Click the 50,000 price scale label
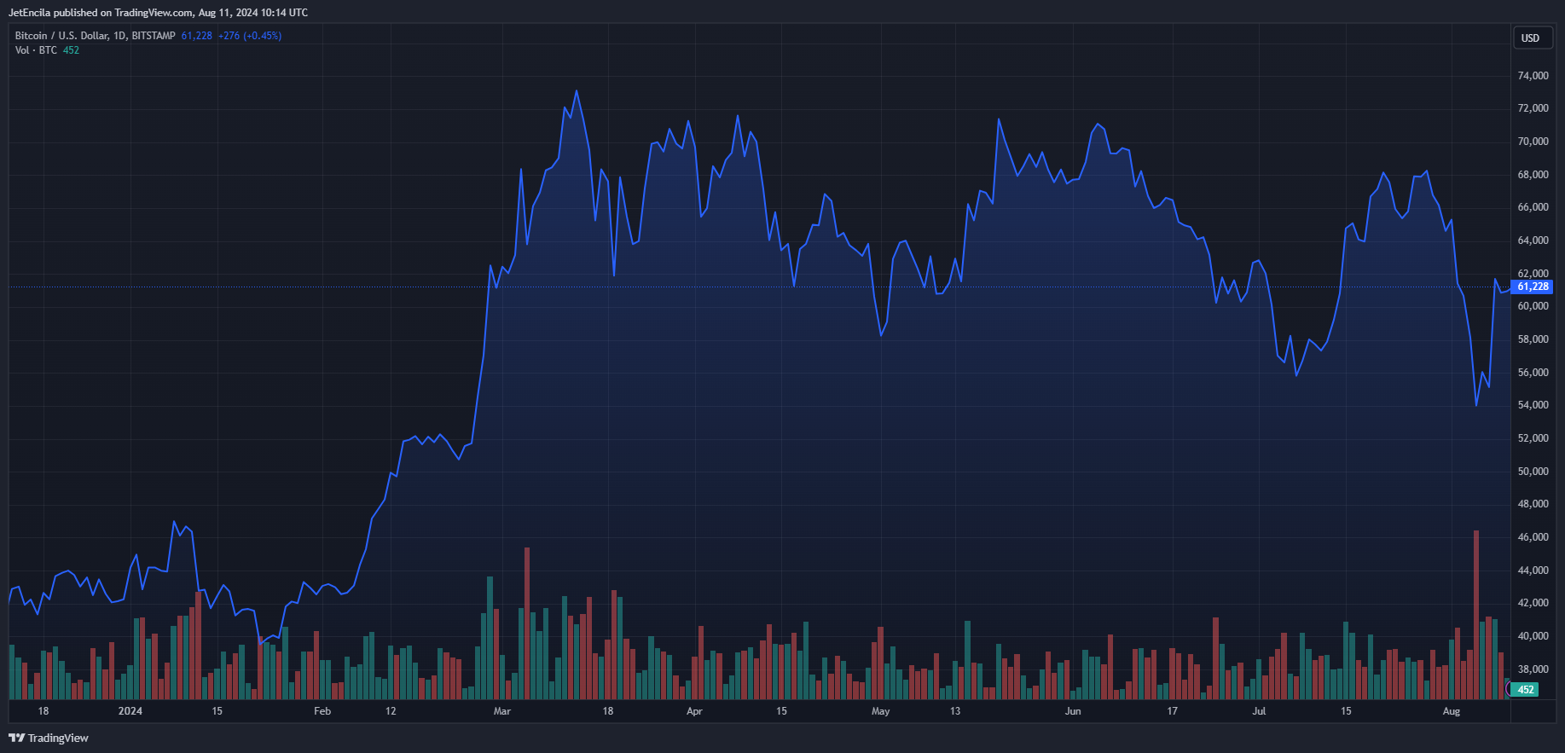The image size is (1565, 753). (x=1533, y=472)
